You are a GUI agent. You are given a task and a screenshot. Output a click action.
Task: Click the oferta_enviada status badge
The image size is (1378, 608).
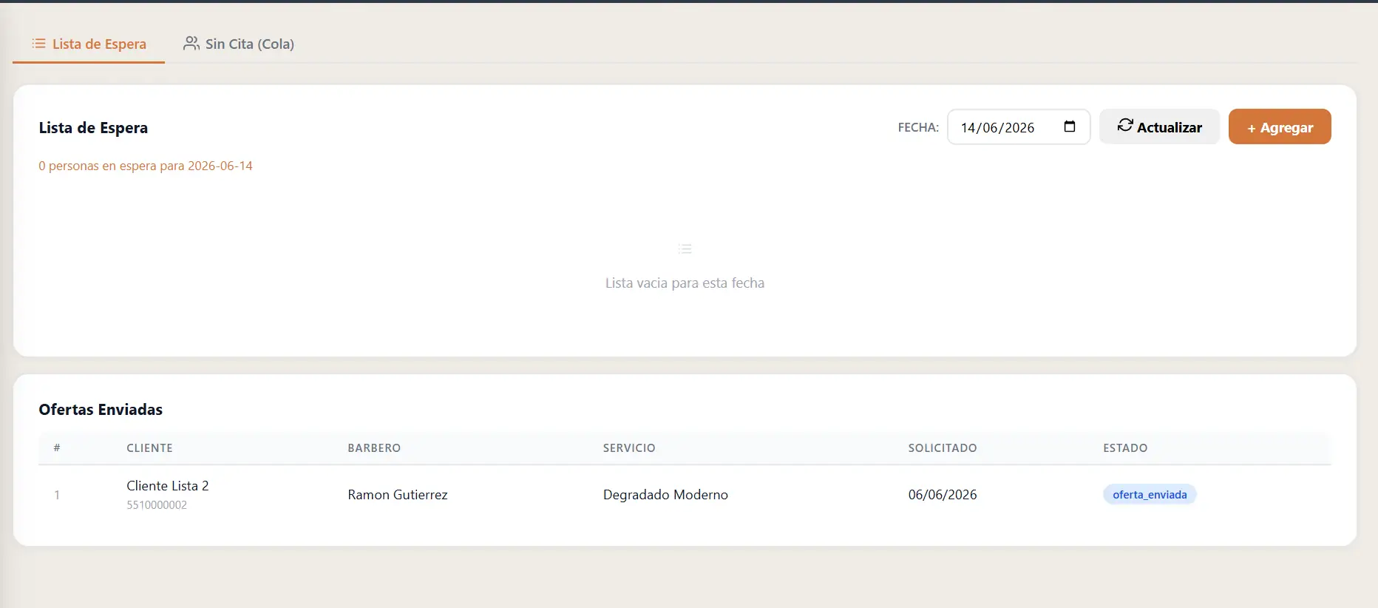click(1150, 495)
